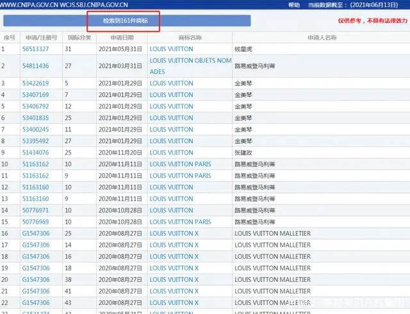This screenshot has width=410, height=314.
Task: Open LOUIS VUITTON trademark for 53422619
Action: (x=172, y=83)
